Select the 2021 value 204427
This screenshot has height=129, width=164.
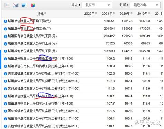point(109,36)
